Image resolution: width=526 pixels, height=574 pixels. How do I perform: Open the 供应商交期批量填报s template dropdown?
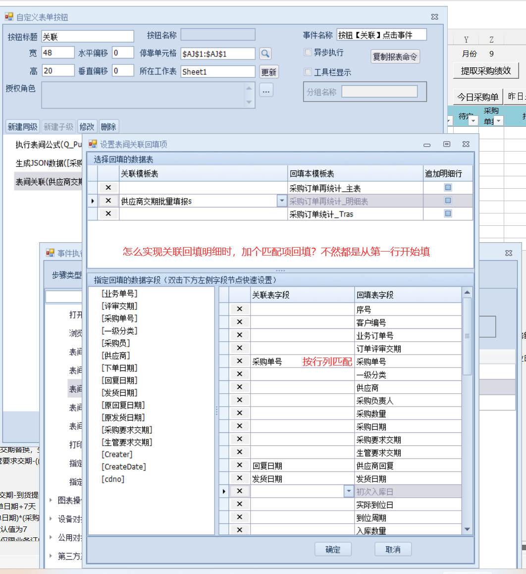tap(281, 201)
